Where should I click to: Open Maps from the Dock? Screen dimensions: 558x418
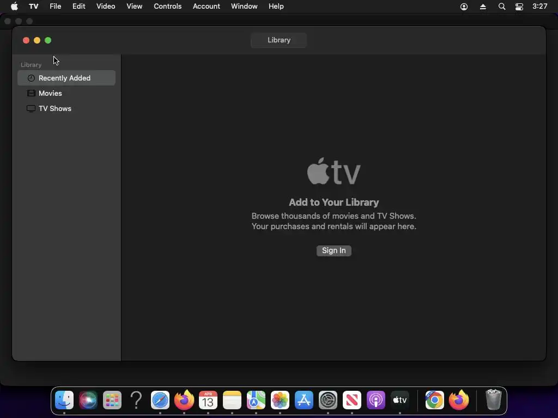pos(256,400)
